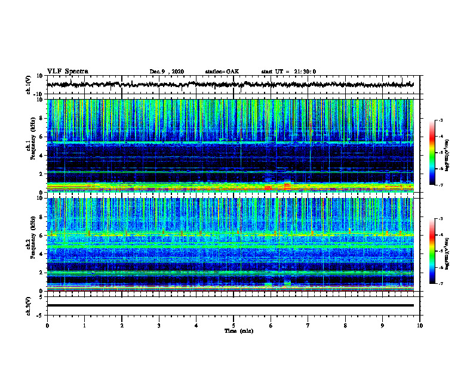Click the "4" kHz tick on ch.2 spectrogram
The width and height of the screenshot is (473, 365).
[x=41, y=254]
